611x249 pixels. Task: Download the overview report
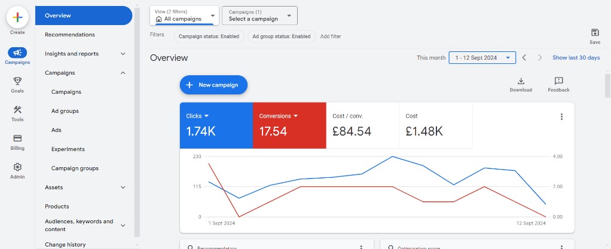point(521,81)
